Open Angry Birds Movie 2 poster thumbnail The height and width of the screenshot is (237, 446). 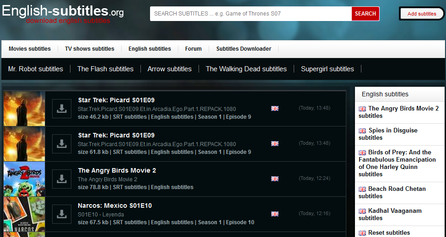tap(24, 179)
